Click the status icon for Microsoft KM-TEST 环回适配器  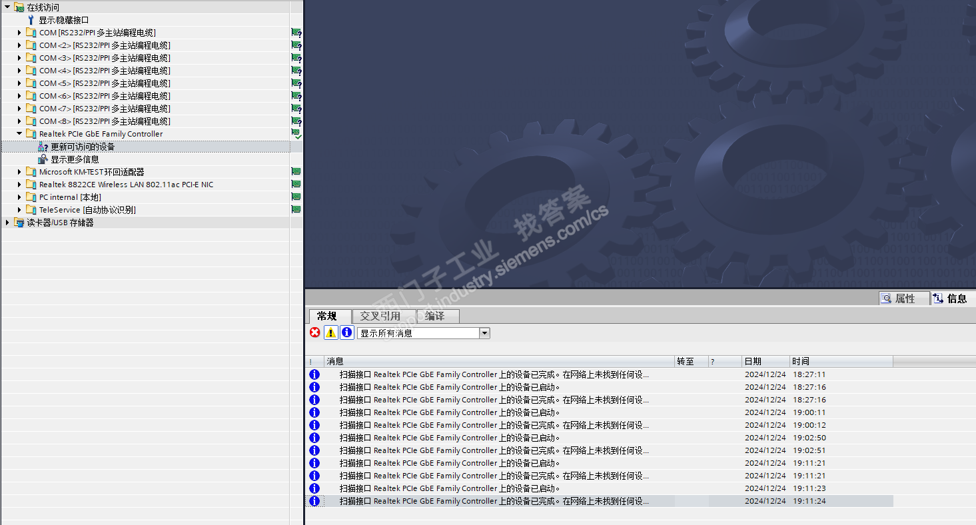coord(296,172)
